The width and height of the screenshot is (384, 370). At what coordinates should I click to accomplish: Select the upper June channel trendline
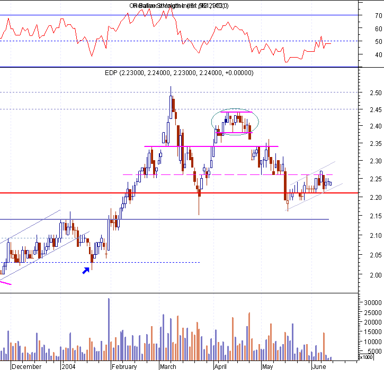click(312, 173)
